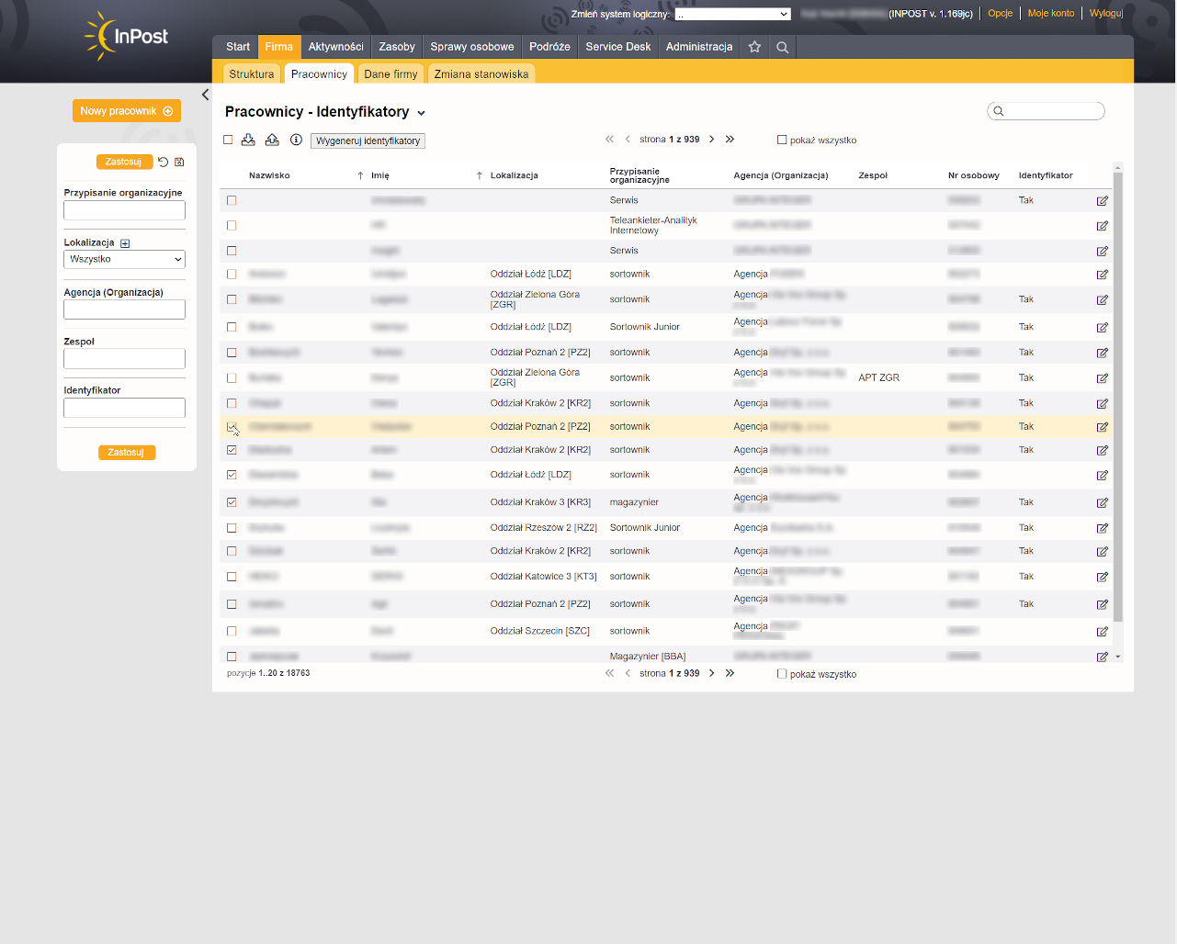Image resolution: width=1177 pixels, height=944 pixels.
Task: Enable bottom 'pokaż wszystko' checkbox
Action: (x=782, y=674)
